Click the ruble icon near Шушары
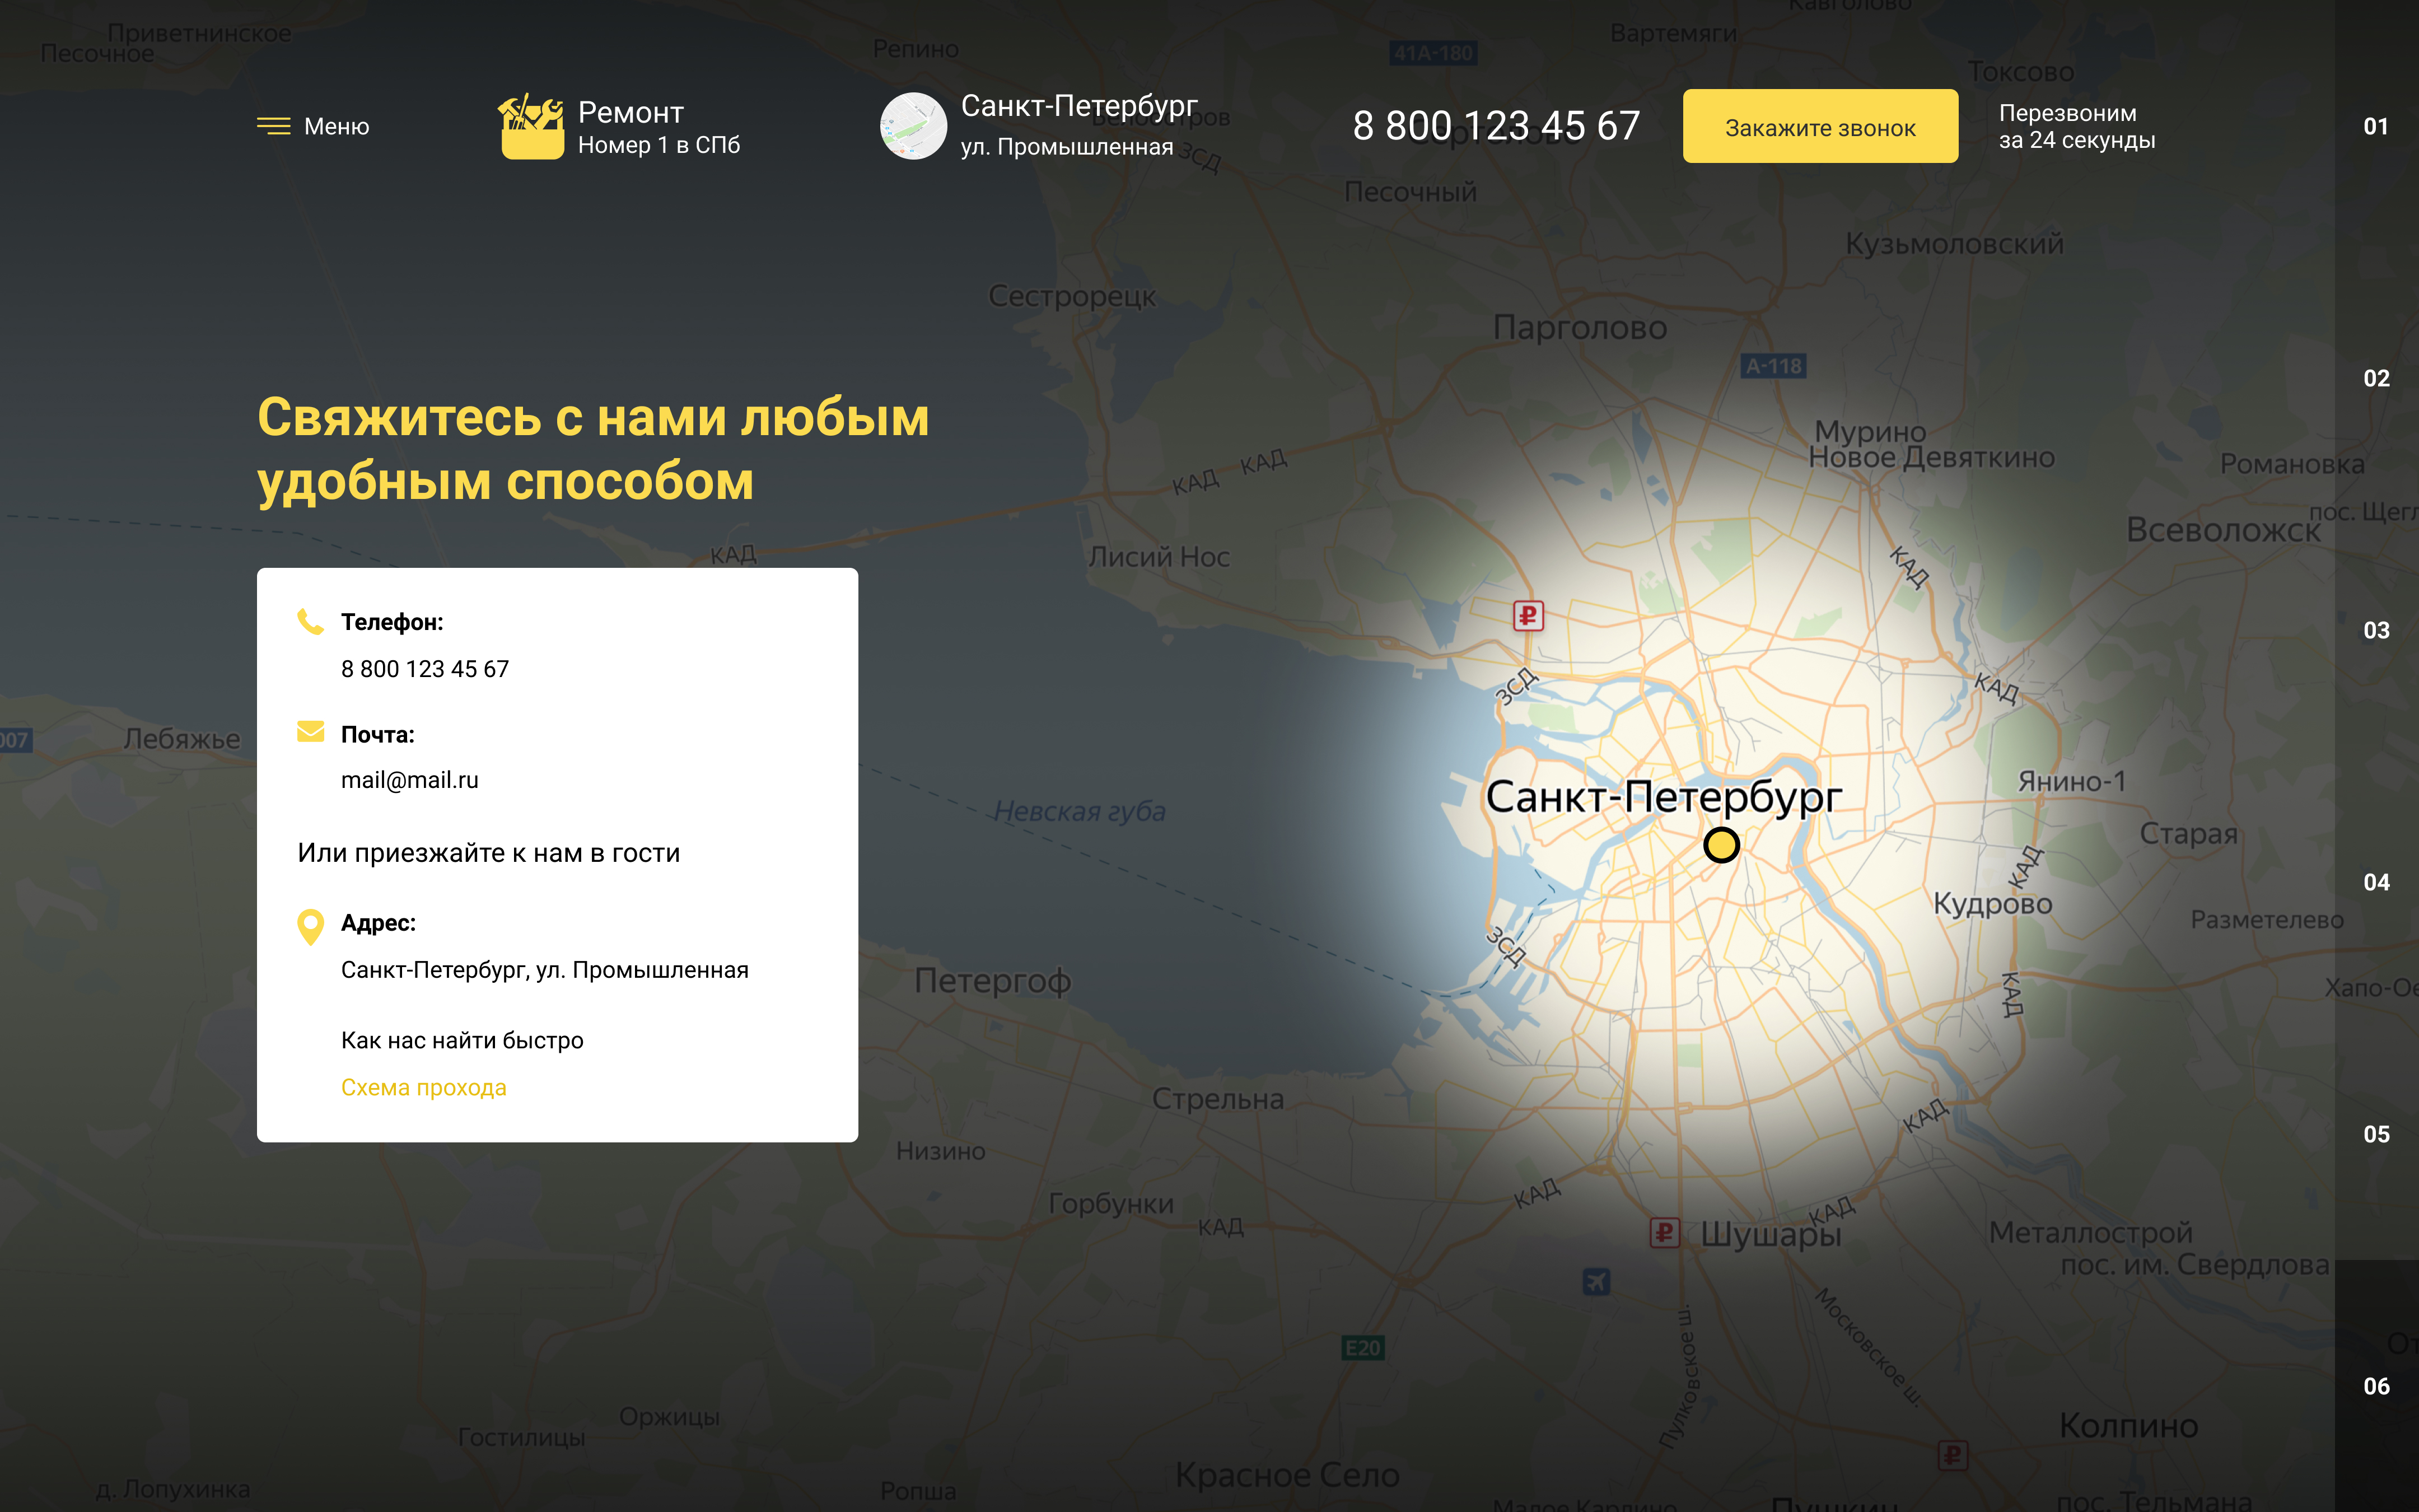This screenshot has width=2419, height=1512. [x=1664, y=1232]
